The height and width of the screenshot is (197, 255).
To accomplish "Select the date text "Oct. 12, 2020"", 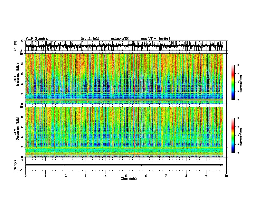I will click(x=90, y=39).
